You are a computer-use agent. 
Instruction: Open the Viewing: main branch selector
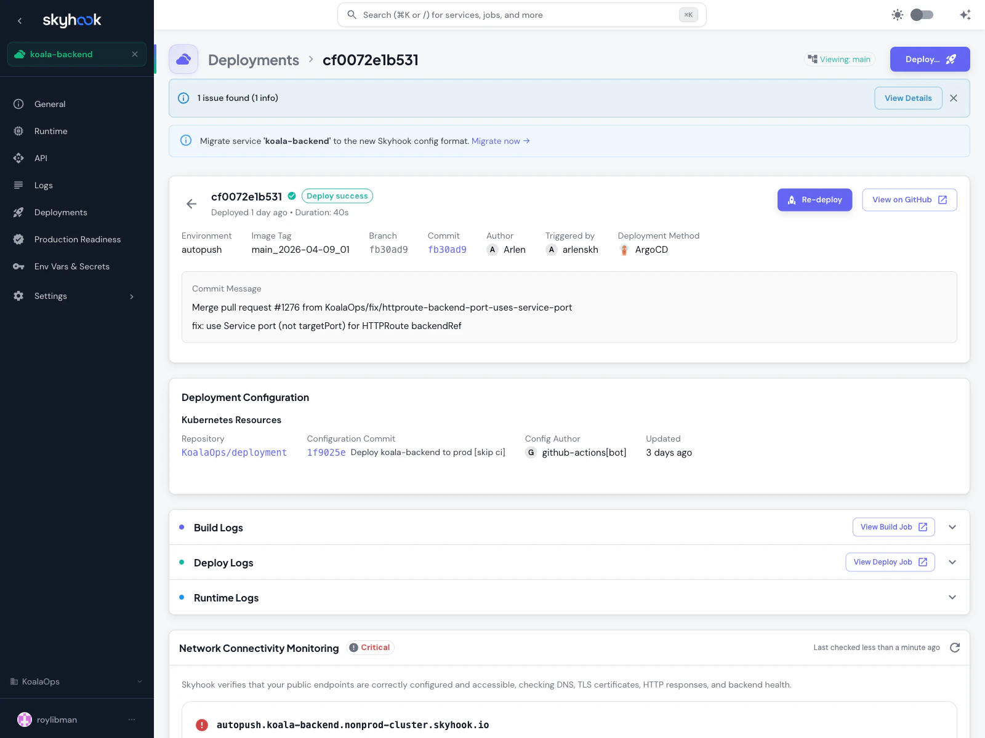[839, 59]
